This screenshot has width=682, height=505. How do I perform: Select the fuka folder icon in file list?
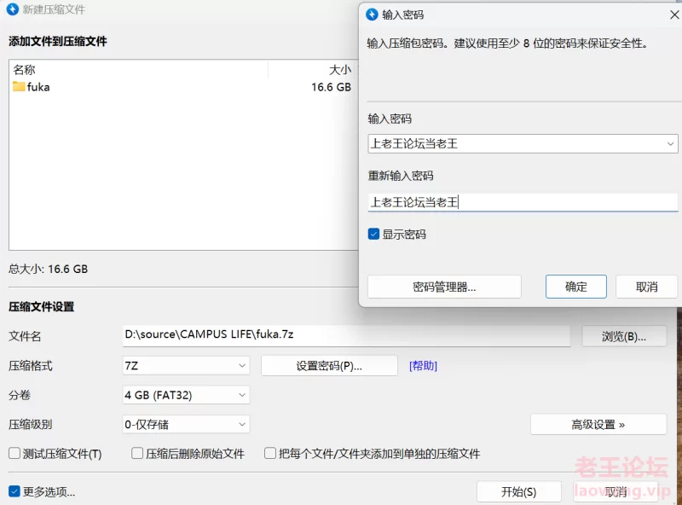coord(19,86)
